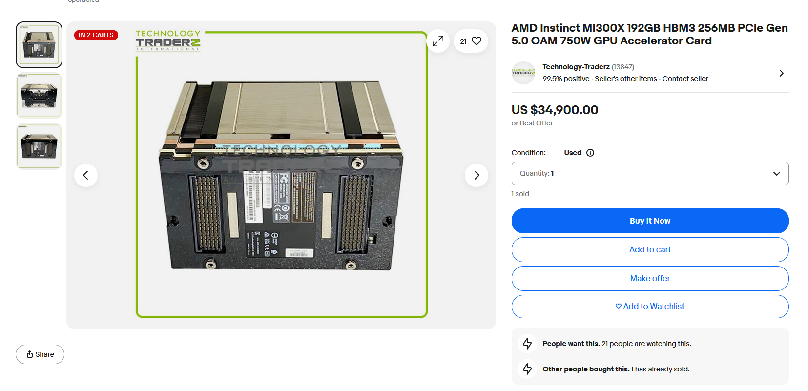View Seller's other items
The width and height of the screenshot is (808, 391).
tap(626, 79)
